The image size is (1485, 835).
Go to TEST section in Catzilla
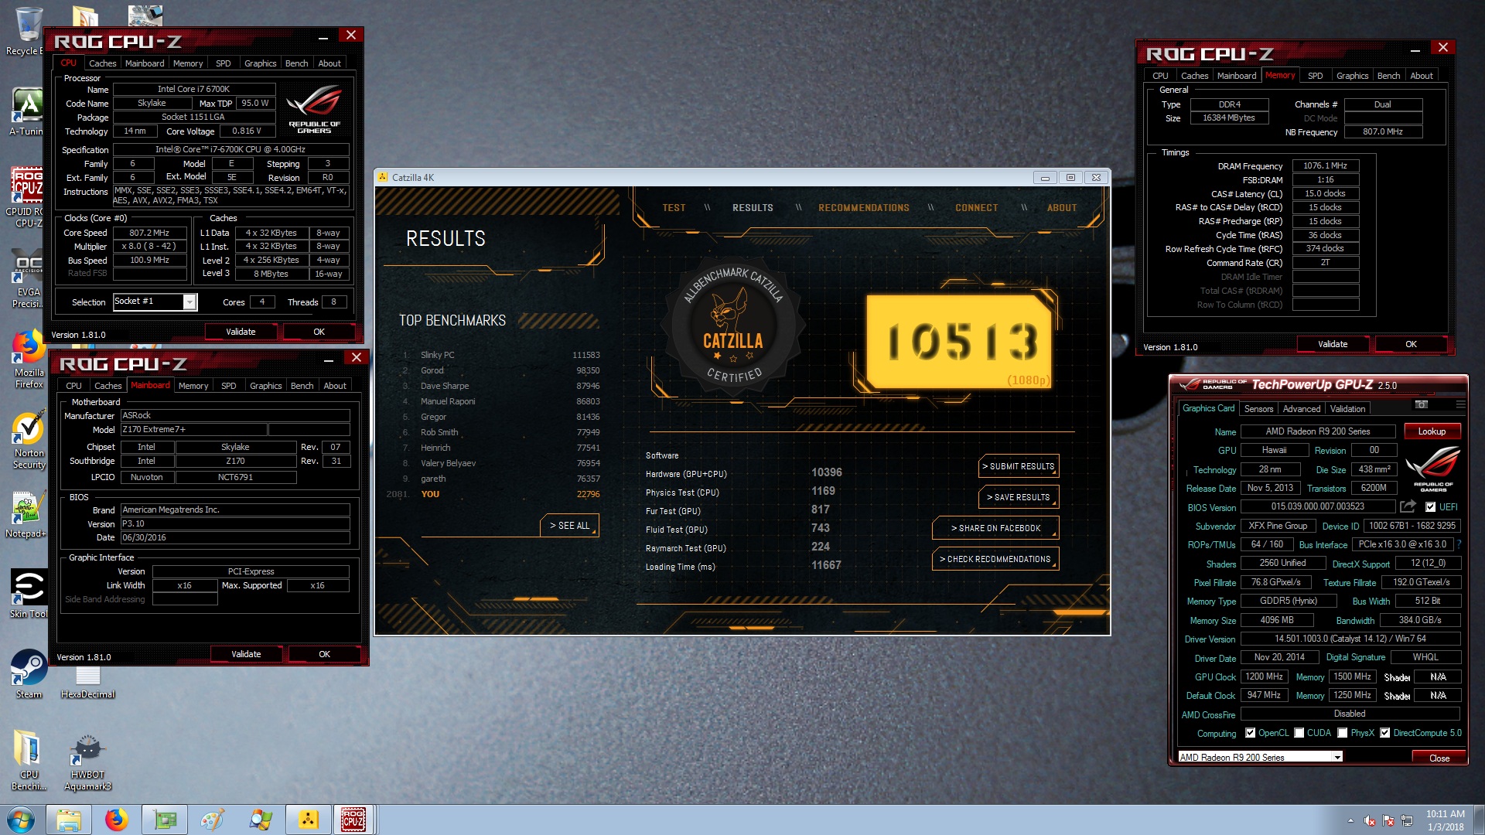(674, 208)
